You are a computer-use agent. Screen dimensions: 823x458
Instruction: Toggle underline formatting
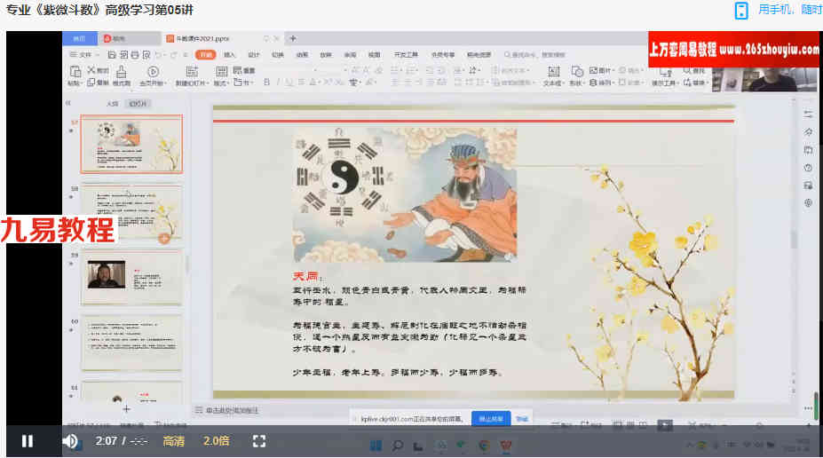tap(289, 82)
